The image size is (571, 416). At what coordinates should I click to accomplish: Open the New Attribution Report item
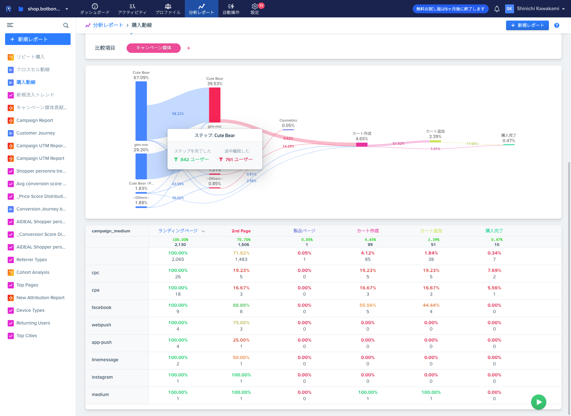(41, 298)
